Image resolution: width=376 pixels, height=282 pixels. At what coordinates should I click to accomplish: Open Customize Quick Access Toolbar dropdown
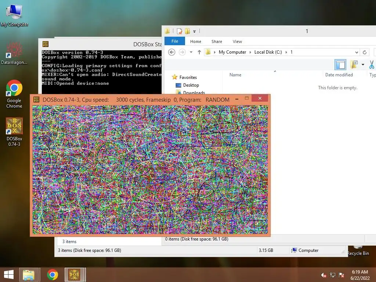point(195,32)
